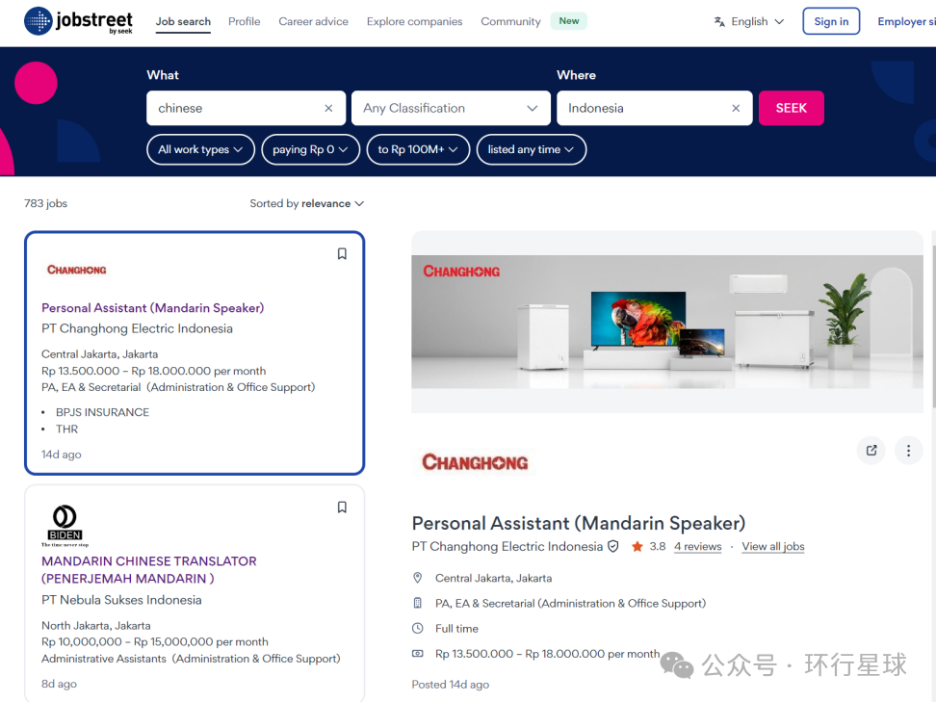Click the 'BPJS INSURANCE' bullet text

[103, 412]
